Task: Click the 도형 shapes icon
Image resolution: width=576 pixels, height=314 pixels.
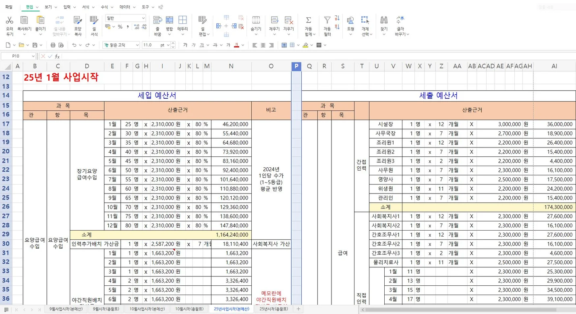Action: tap(350, 20)
